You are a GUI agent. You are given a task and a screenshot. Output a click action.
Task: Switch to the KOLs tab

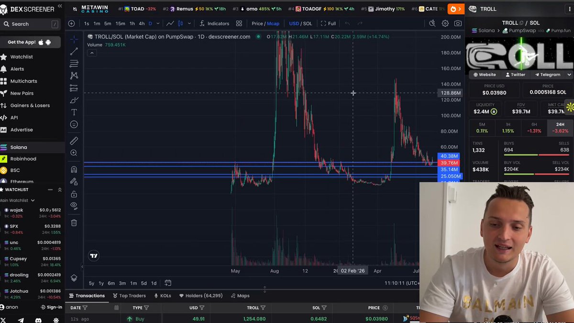pos(162,296)
